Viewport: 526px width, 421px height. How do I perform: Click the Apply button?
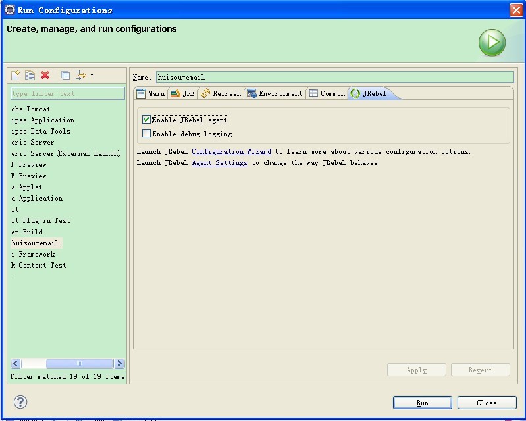417,370
